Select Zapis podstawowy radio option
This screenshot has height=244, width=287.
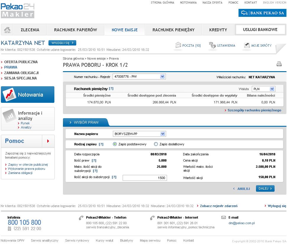pos(115,144)
